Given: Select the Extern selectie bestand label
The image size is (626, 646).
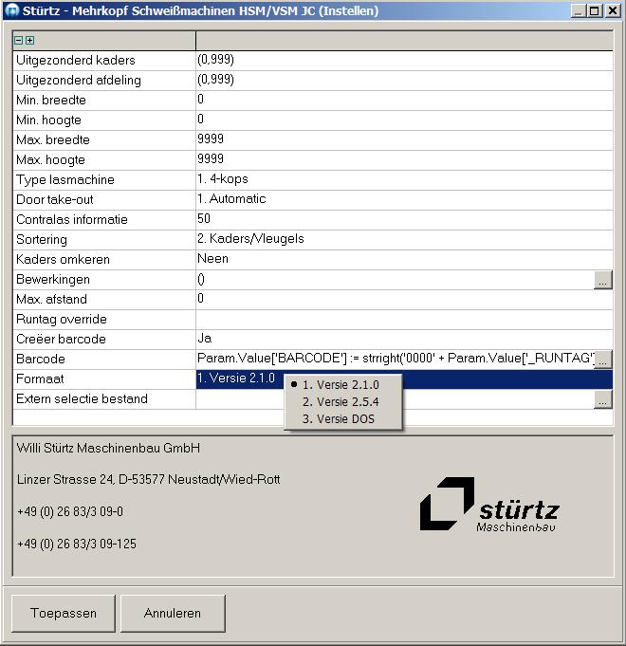Looking at the screenshot, I should [x=82, y=398].
